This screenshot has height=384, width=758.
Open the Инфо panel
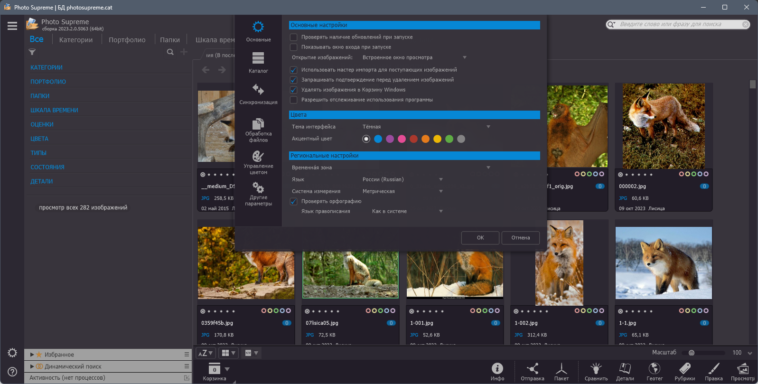click(497, 372)
